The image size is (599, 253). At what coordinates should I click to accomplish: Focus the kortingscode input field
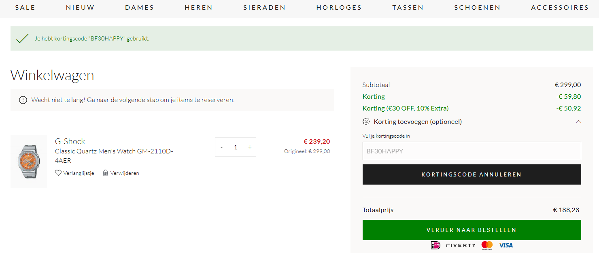pos(472,151)
